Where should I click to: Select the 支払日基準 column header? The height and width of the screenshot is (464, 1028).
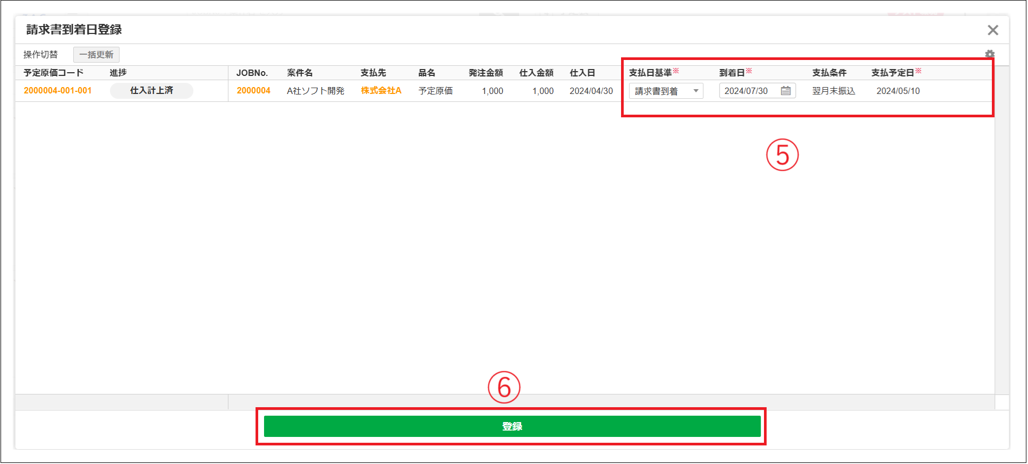click(x=650, y=73)
